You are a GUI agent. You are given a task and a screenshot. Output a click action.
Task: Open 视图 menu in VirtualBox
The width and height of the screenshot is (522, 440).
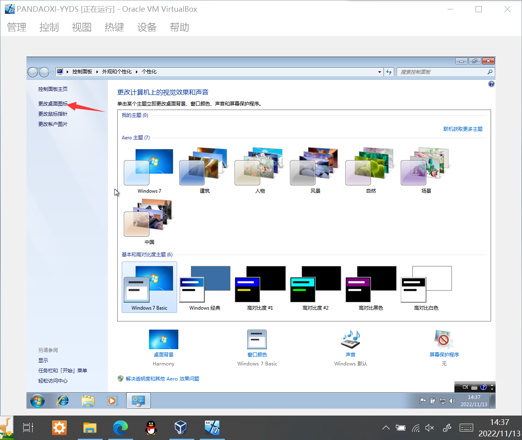click(x=82, y=27)
